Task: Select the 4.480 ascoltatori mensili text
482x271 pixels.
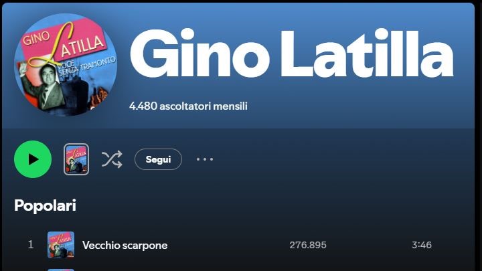Action: tap(188, 106)
